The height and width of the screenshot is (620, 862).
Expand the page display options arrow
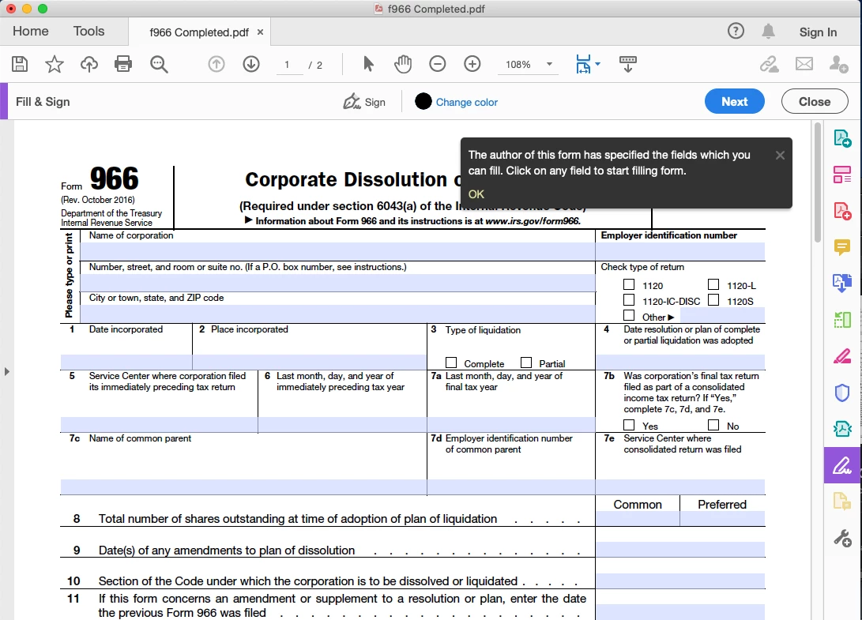click(597, 64)
